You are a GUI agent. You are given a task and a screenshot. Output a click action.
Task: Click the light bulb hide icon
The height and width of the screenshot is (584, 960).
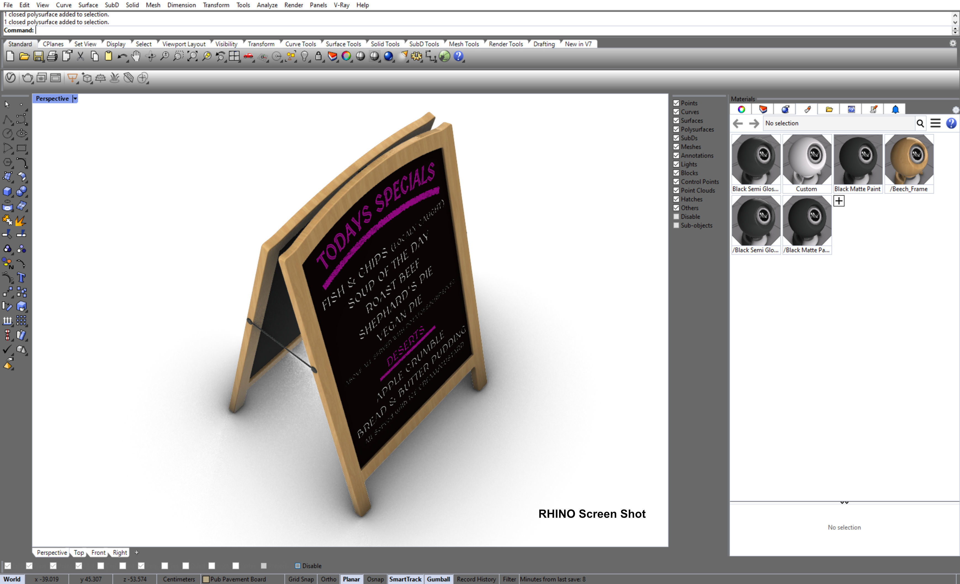(x=304, y=56)
